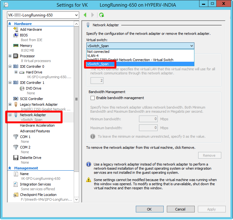The width and height of the screenshot is (233, 220).
Task: Click the OK button
Action: pyautogui.click(x=149, y=209)
